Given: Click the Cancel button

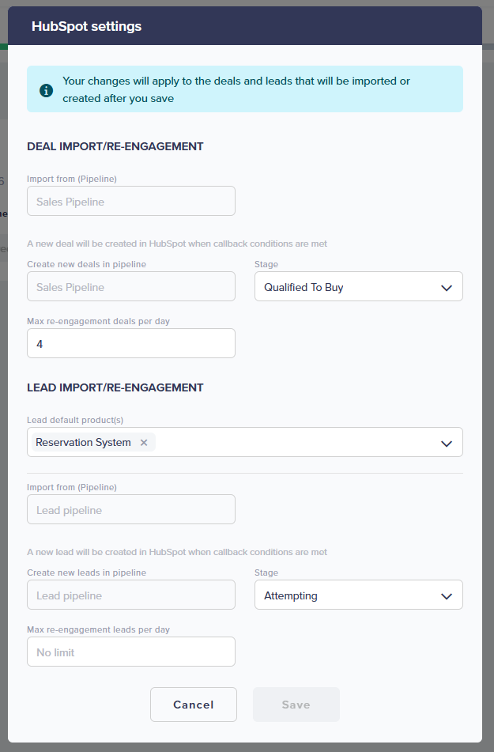Looking at the screenshot, I should 194,705.
